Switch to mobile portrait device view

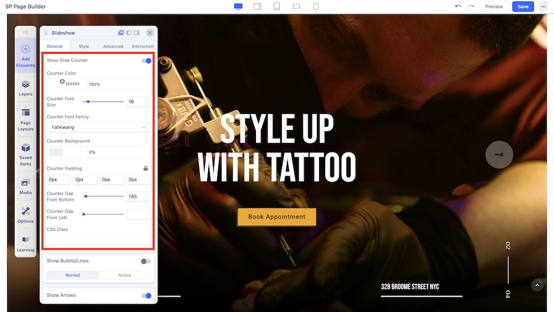(316, 7)
